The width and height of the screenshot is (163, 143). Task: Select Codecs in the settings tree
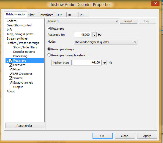point(12,21)
